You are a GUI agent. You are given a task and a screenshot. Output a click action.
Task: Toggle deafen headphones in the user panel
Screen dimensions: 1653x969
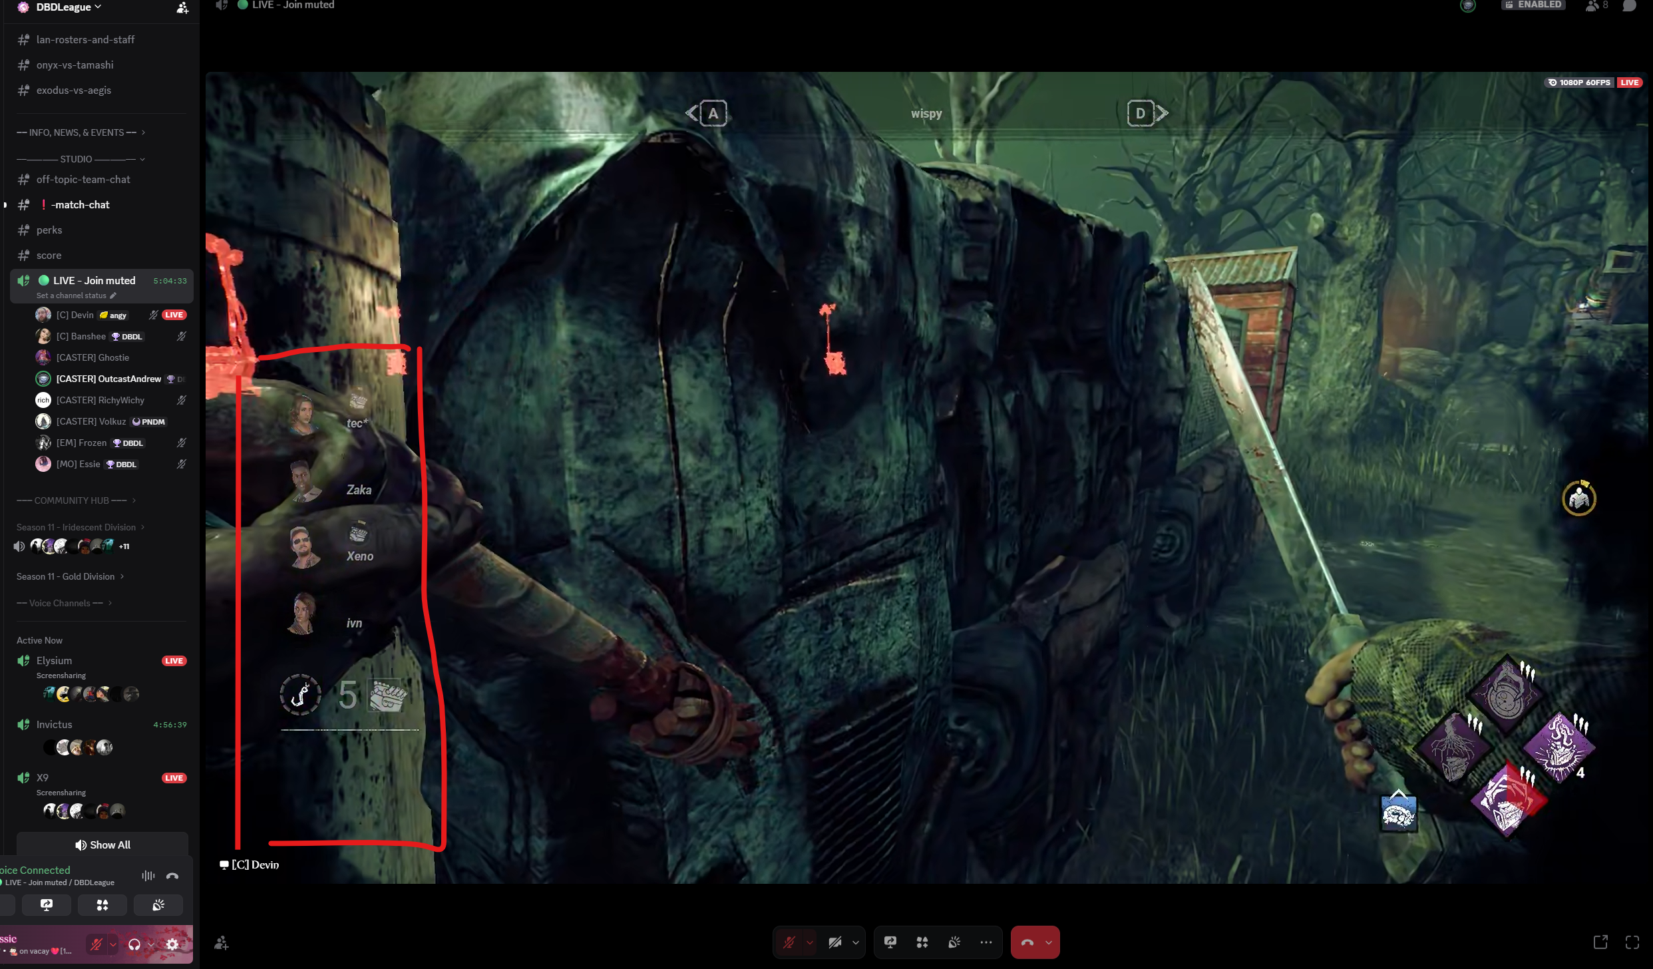pos(134,944)
